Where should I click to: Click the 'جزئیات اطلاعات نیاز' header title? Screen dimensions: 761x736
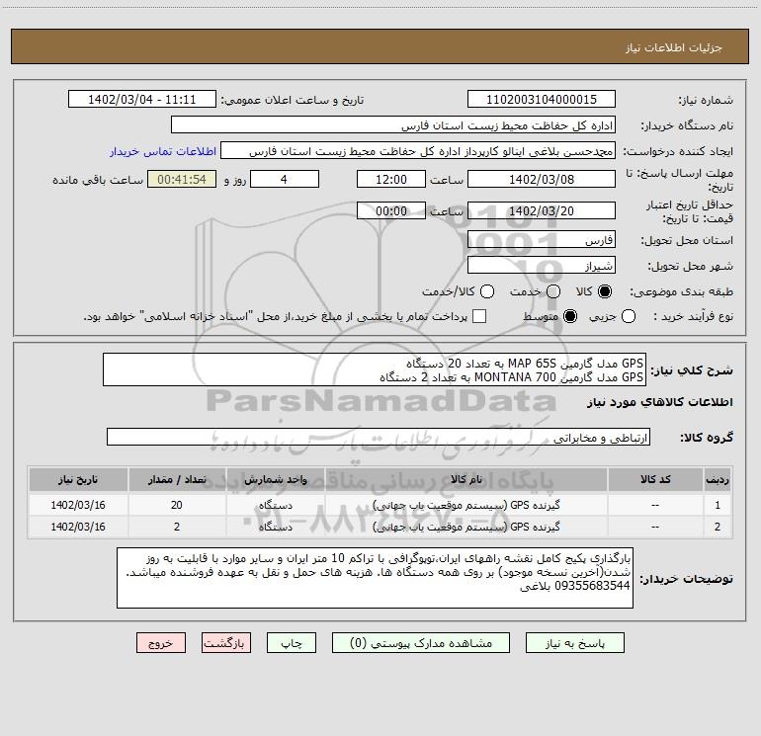(x=674, y=47)
